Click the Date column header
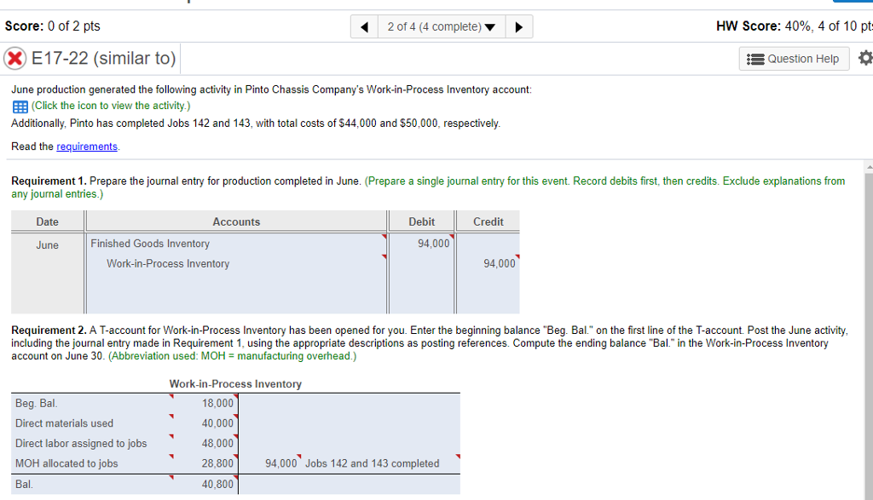This screenshot has width=873, height=500. click(48, 222)
